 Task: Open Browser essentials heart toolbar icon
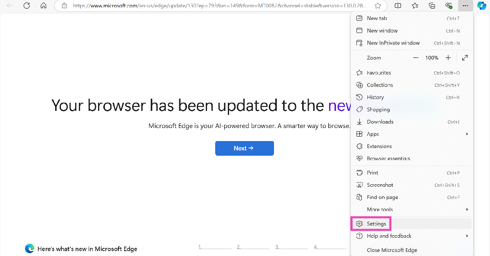448,6
